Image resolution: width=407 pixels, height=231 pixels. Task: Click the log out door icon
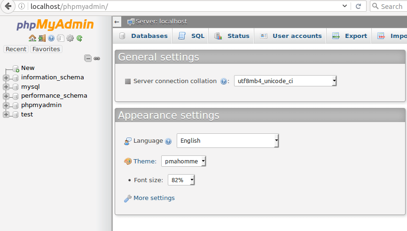tap(42, 38)
